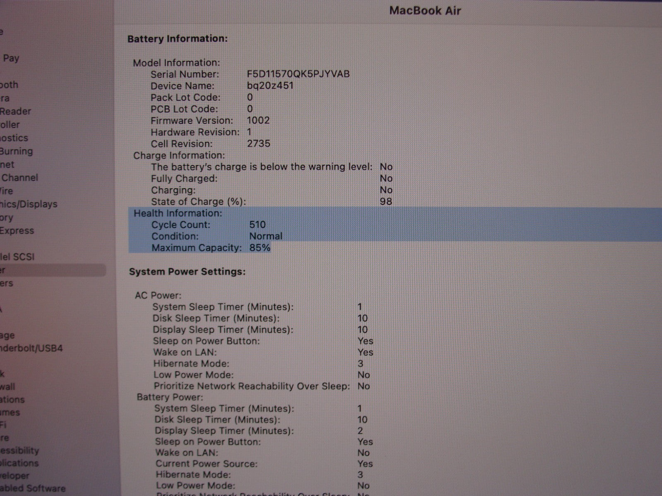This screenshot has height=496, width=662.
Task: Click the battery serial number value
Action: pos(298,74)
